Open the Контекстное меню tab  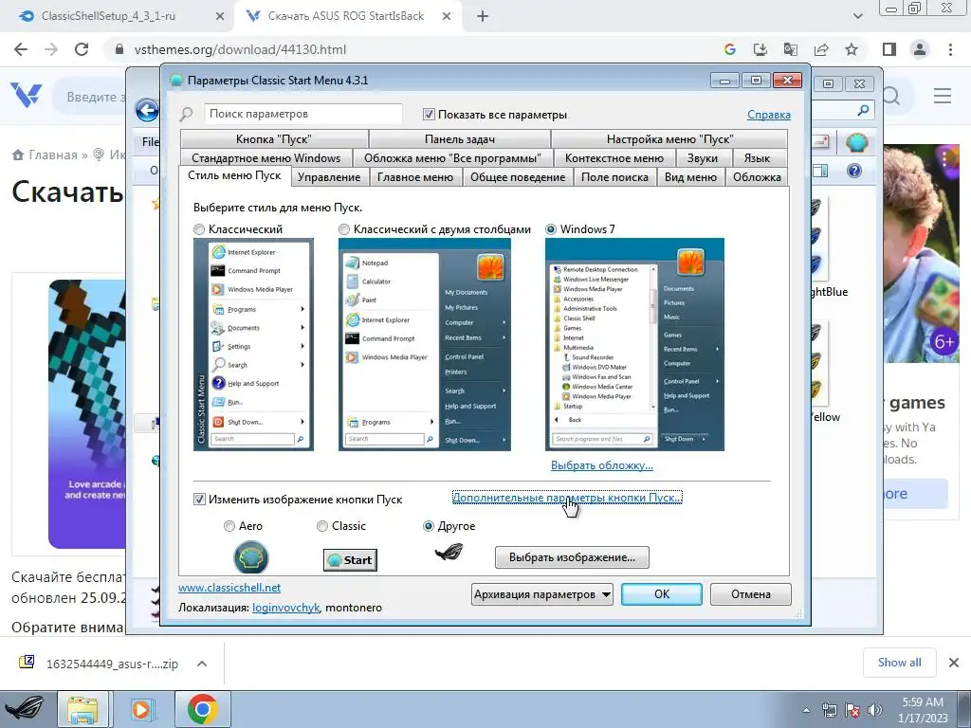[x=614, y=158]
